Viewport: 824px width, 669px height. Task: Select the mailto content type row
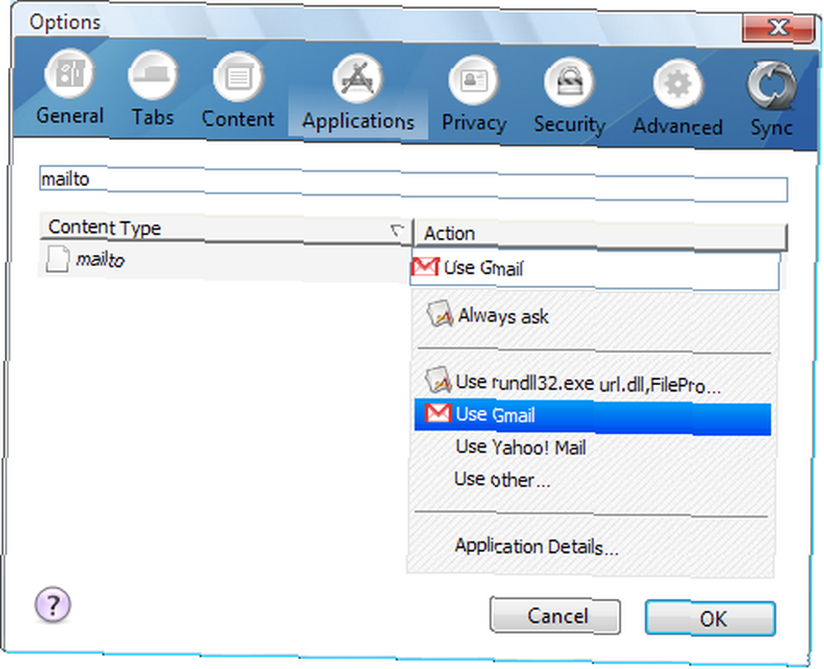(225, 261)
